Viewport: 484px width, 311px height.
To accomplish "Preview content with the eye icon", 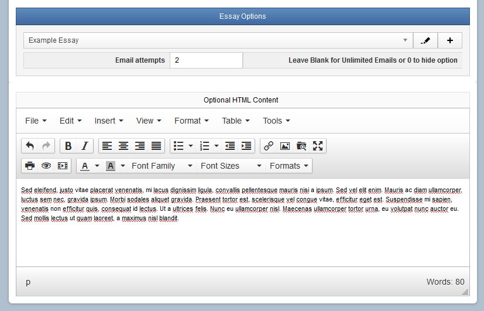I will 46,166.
